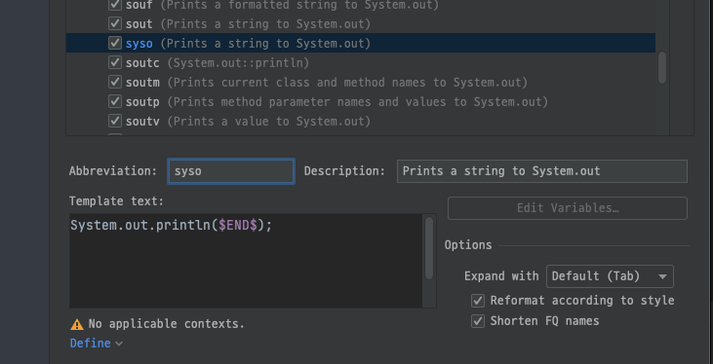Select the syso template row
The image size is (713, 364).
point(361,43)
